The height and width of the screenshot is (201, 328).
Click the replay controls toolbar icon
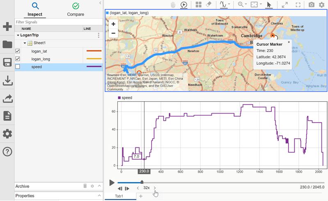point(183,5)
